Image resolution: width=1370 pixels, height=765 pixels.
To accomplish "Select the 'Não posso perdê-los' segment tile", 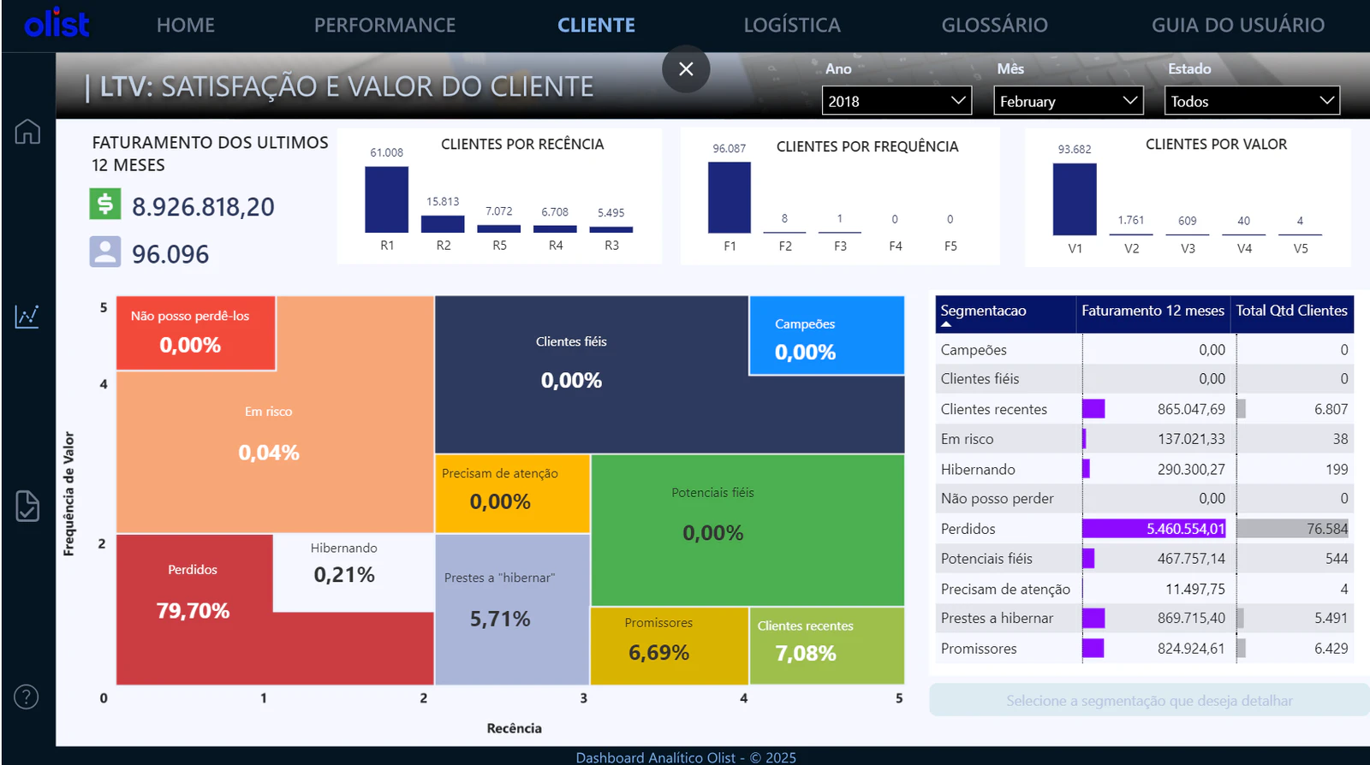I will point(195,333).
